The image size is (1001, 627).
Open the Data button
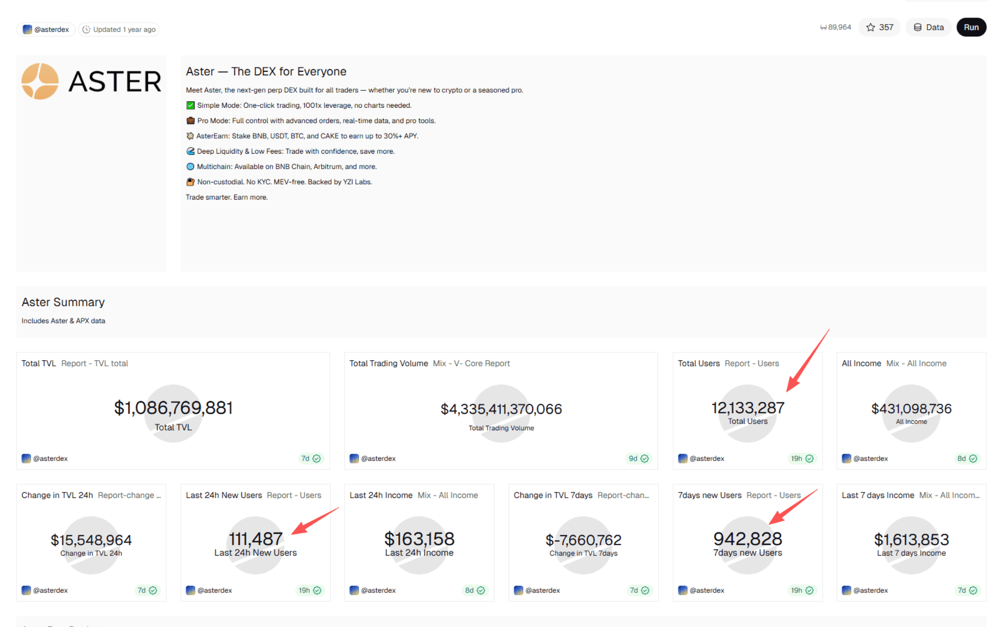point(928,27)
